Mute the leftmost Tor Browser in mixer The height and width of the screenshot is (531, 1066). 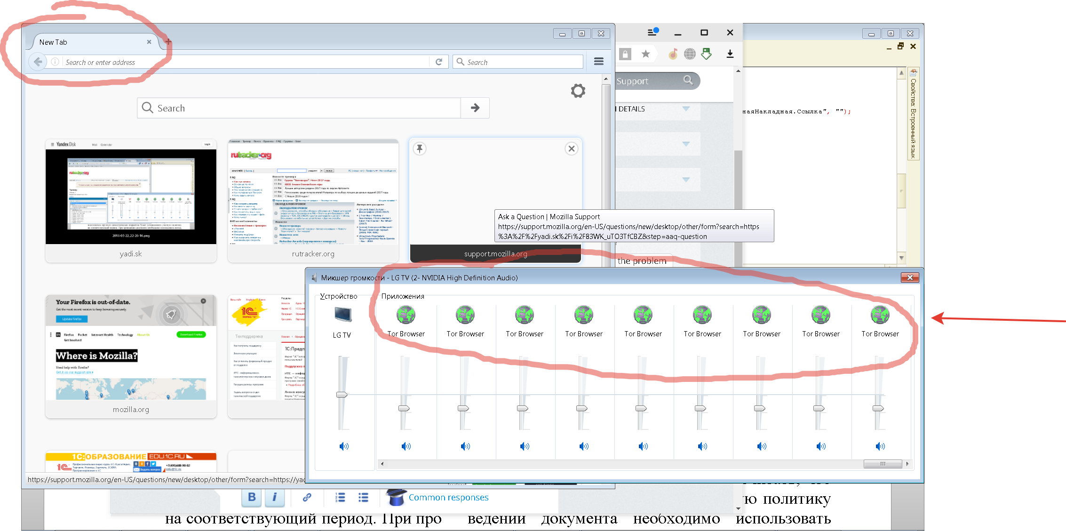pyautogui.click(x=406, y=446)
